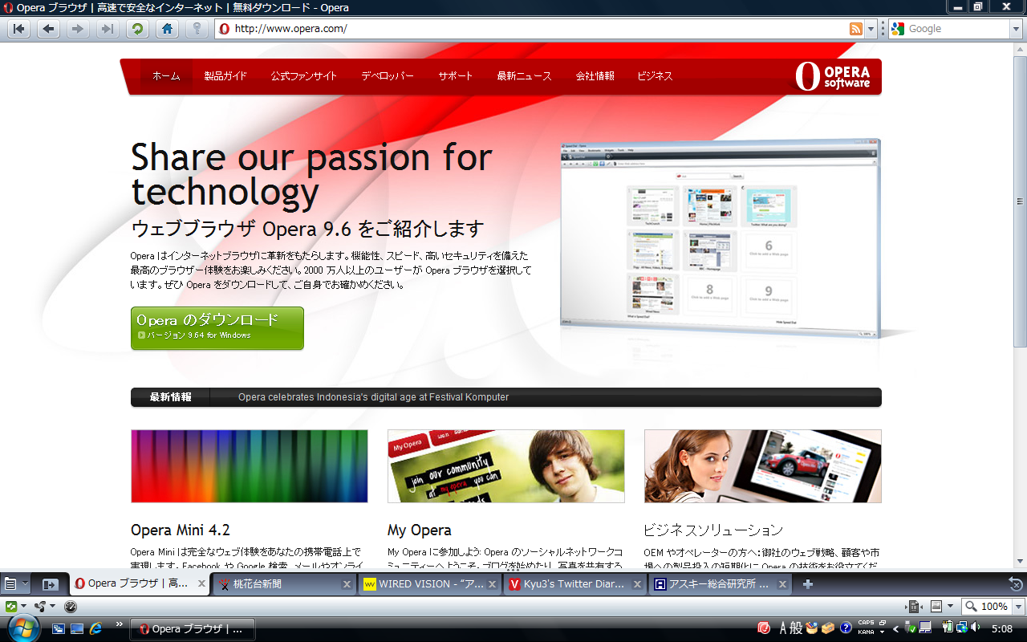Image resolution: width=1027 pixels, height=642 pixels.
Task: Click the scrollbar up arrow
Action: coord(1020,49)
